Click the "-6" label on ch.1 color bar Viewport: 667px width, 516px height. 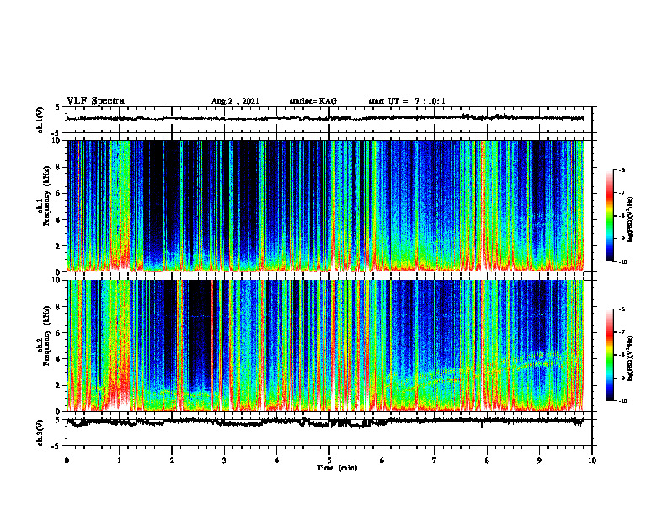[x=622, y=169]
